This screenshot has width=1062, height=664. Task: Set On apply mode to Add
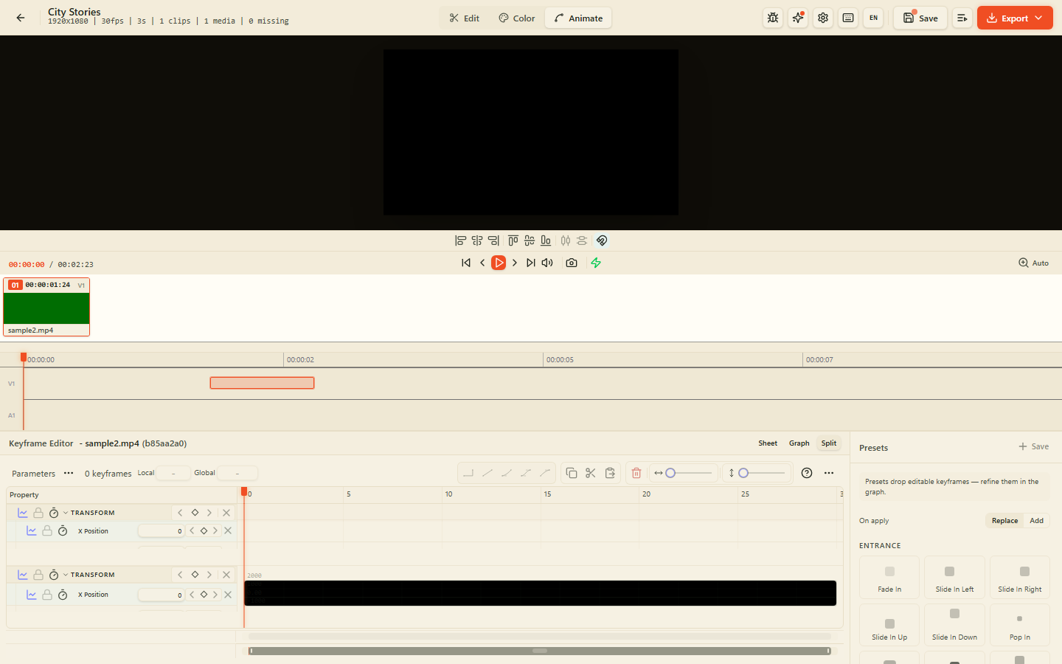1036,521
